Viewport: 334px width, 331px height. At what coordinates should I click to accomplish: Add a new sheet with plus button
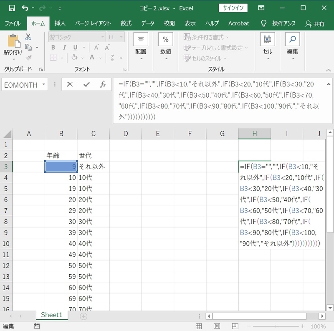click(83, 316)
